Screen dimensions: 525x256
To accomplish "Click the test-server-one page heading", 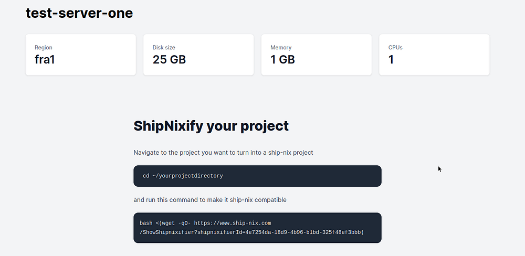I will click(79, 14).
